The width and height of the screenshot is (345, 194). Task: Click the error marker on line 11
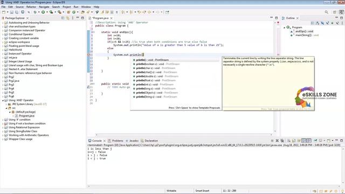tap(88, 54)
